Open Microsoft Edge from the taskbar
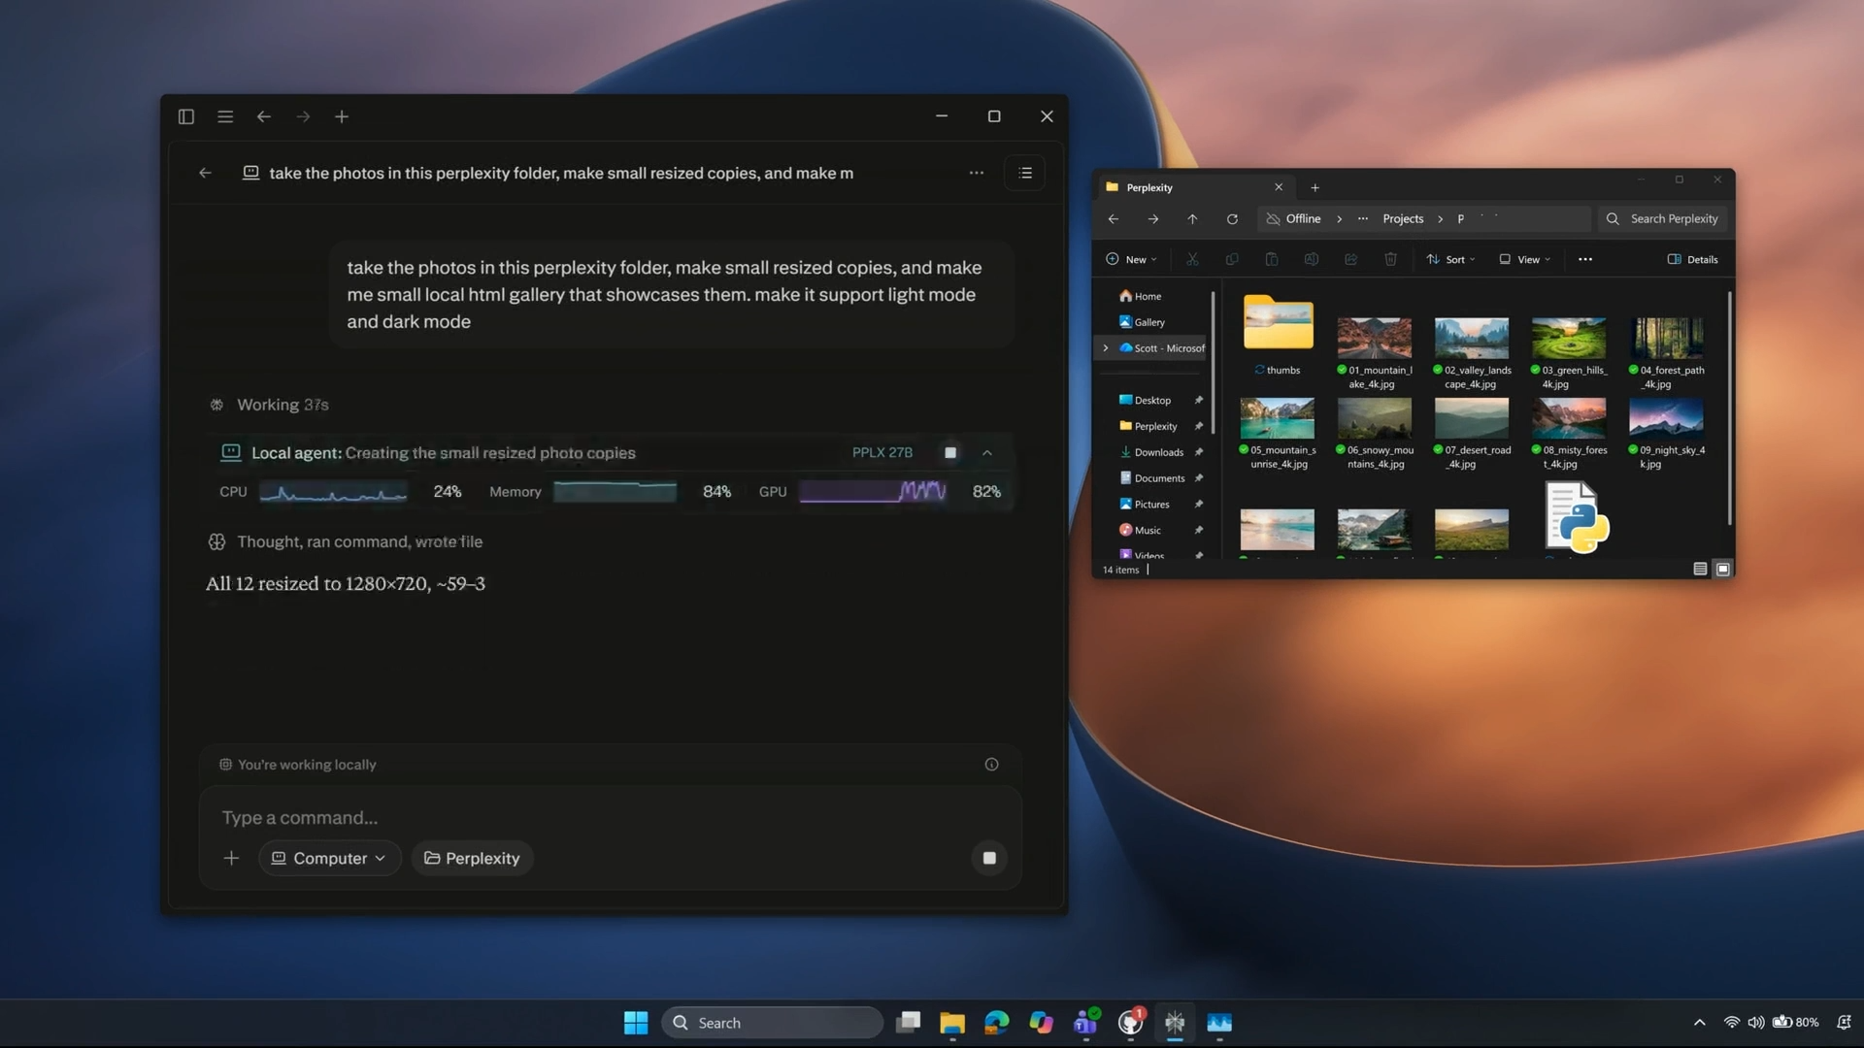1864x1048 pixels. (x=996, y=1023)
